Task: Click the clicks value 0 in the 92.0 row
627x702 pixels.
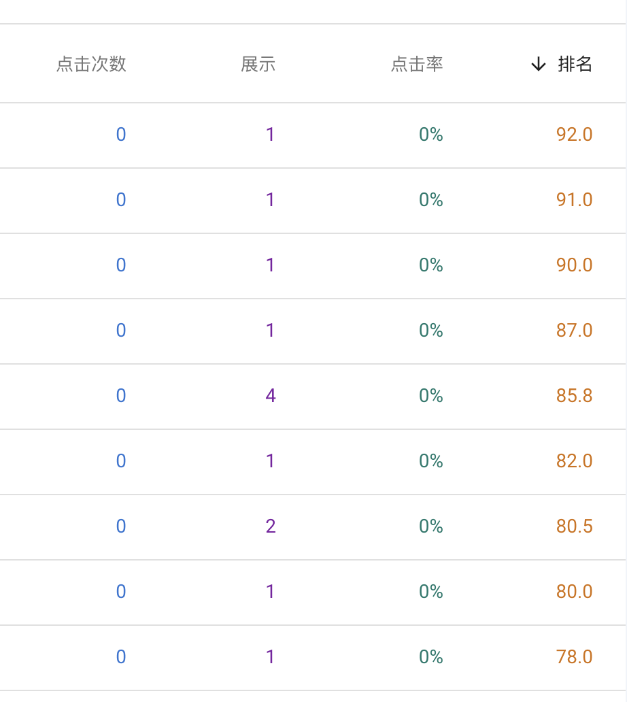Action: [x=121, y=134]
